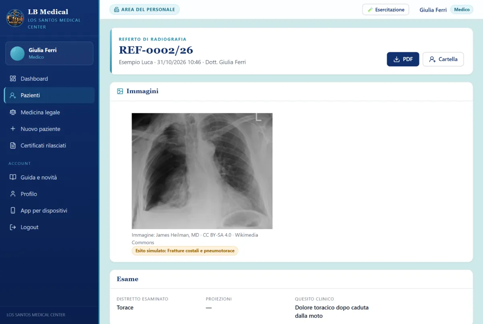The width and height of the screenshot is (483, 324).
Task: Open Guida e novità
Action: [49, 177]
